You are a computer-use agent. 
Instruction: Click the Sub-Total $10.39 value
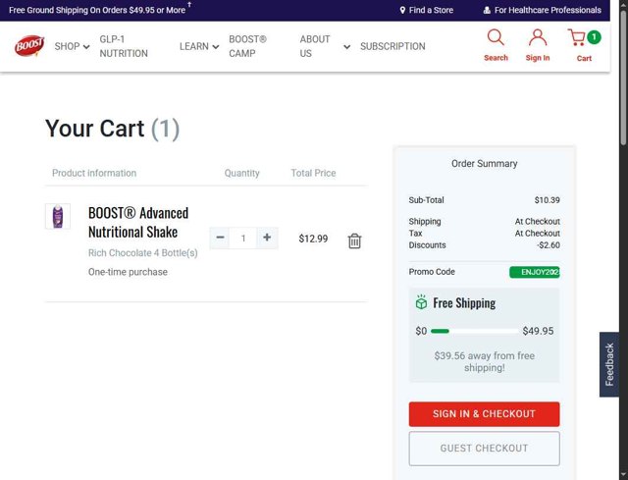coord(548,200)
